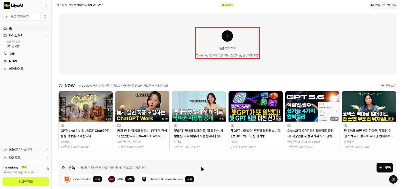Expand 도움말 / 커뮤니티 menu

coord(26,149)
